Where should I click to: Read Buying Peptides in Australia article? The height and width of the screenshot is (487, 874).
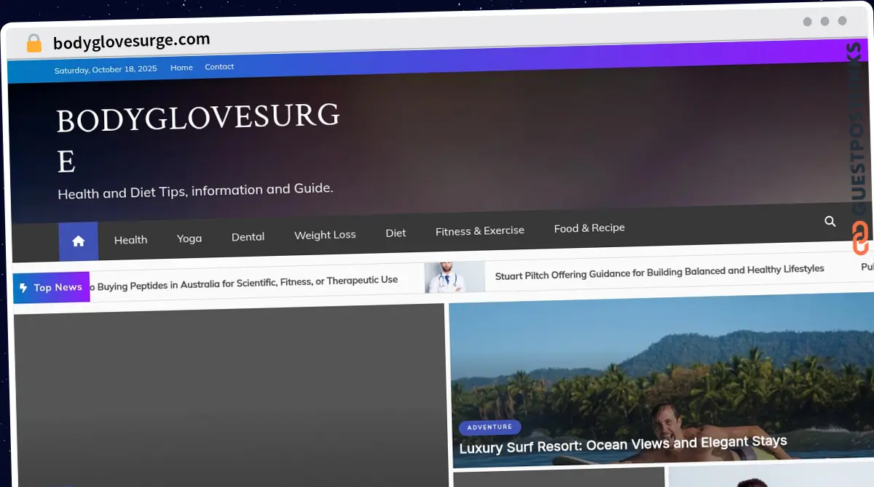(244, 282)
